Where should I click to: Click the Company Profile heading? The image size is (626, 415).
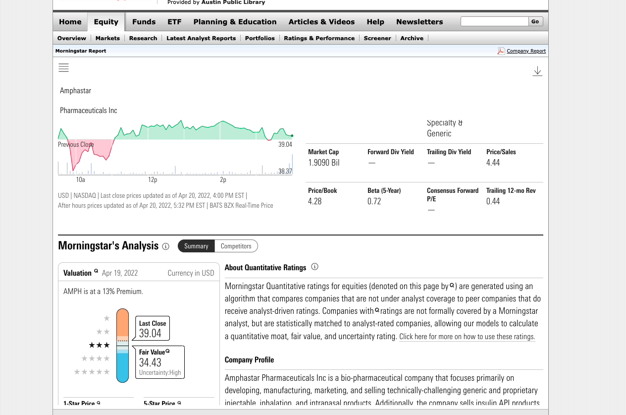click(x=249, y=360)
